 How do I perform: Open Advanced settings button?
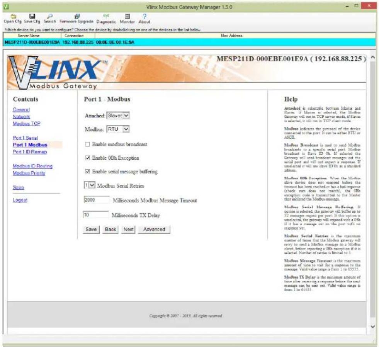point(154,230)
